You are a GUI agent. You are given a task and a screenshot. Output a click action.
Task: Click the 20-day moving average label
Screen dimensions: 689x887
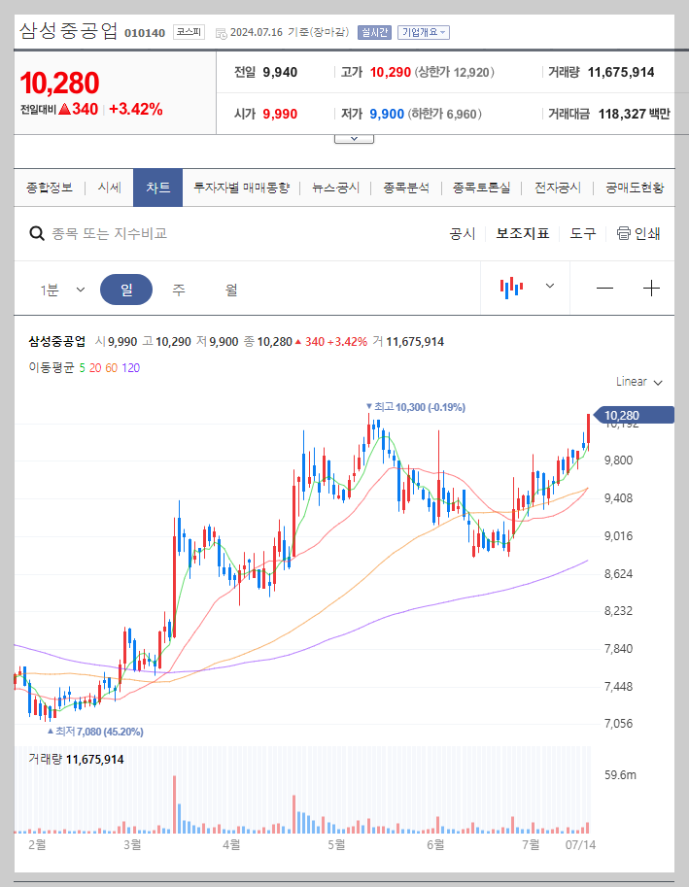point(95,367)
